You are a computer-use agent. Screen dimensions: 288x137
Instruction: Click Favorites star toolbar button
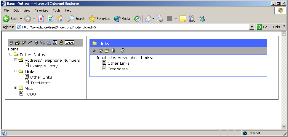(99, 19)
